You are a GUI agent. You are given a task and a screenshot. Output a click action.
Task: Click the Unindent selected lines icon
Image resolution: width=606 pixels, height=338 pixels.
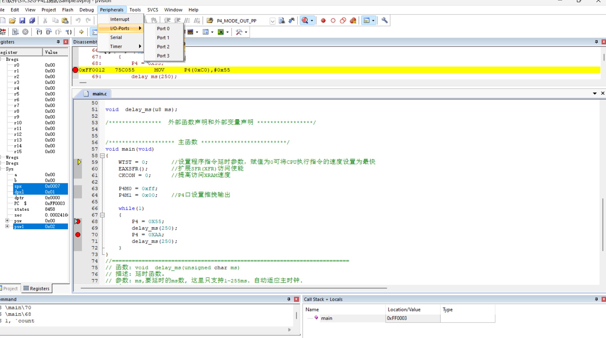tap(177, 21)
